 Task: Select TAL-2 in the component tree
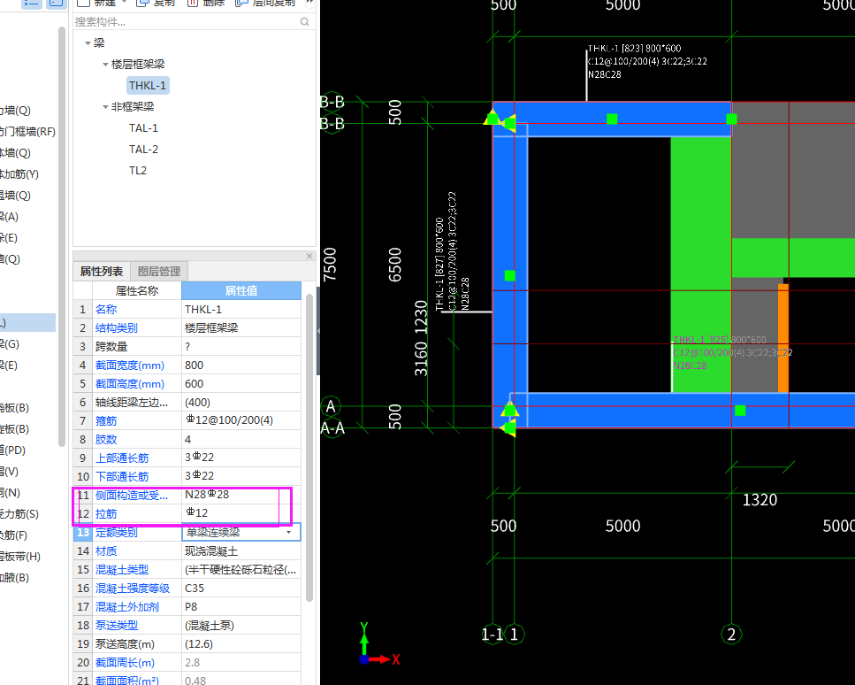click(143, 150)
